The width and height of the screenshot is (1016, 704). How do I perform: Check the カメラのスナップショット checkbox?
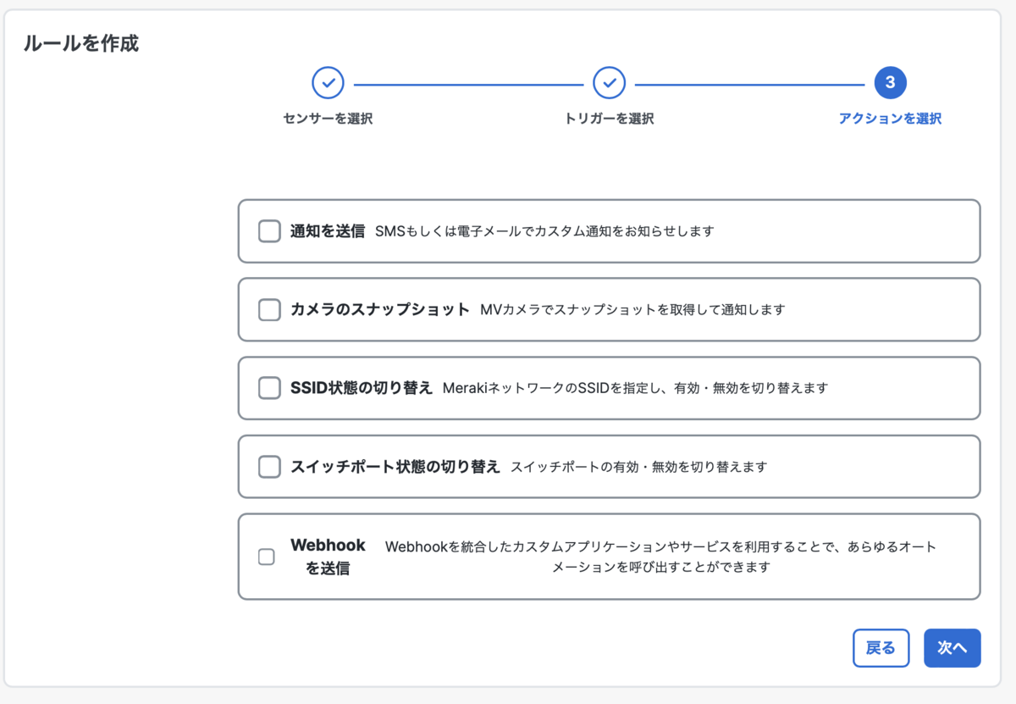point(268,309)
